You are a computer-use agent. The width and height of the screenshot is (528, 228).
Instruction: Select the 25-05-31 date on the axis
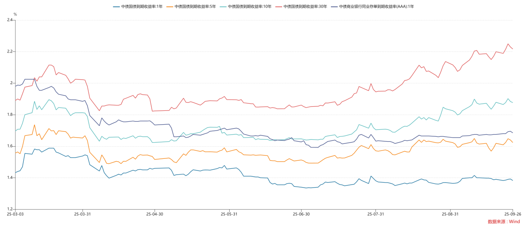click(228, 214)
